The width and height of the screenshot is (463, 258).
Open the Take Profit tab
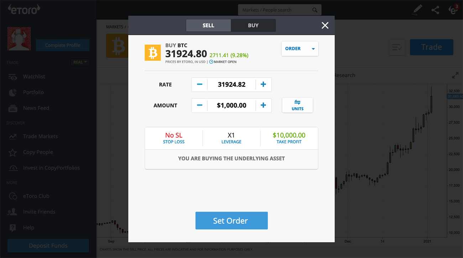[289, 138]
